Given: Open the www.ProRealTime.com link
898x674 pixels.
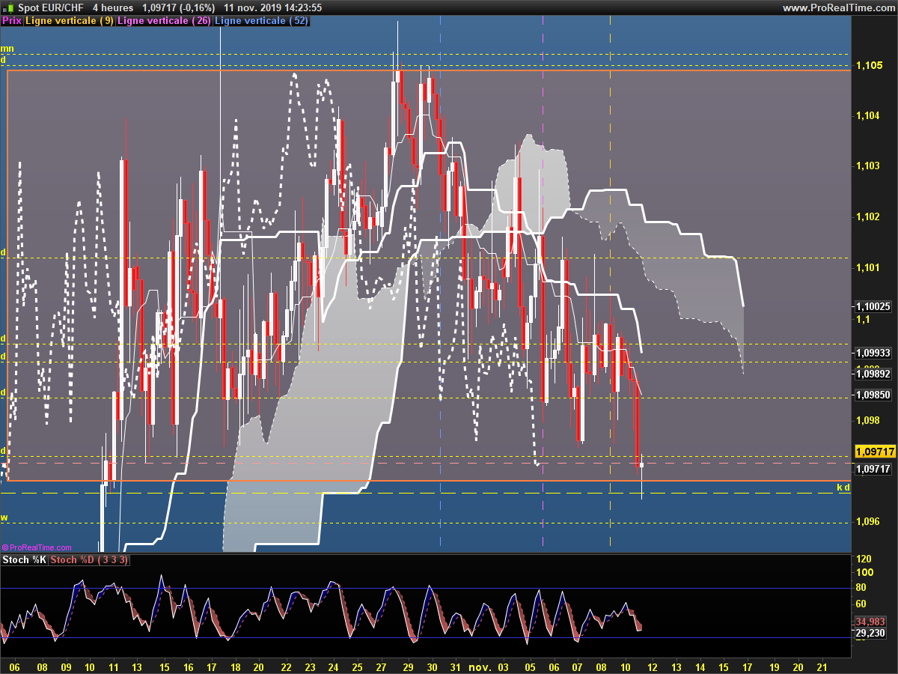Looking at the screenshot, I should click(838, 7).
